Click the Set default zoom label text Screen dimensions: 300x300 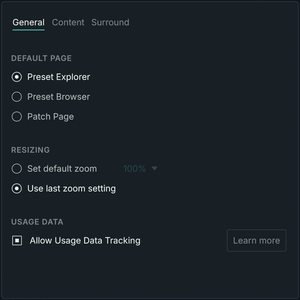[x=62, y=169]
